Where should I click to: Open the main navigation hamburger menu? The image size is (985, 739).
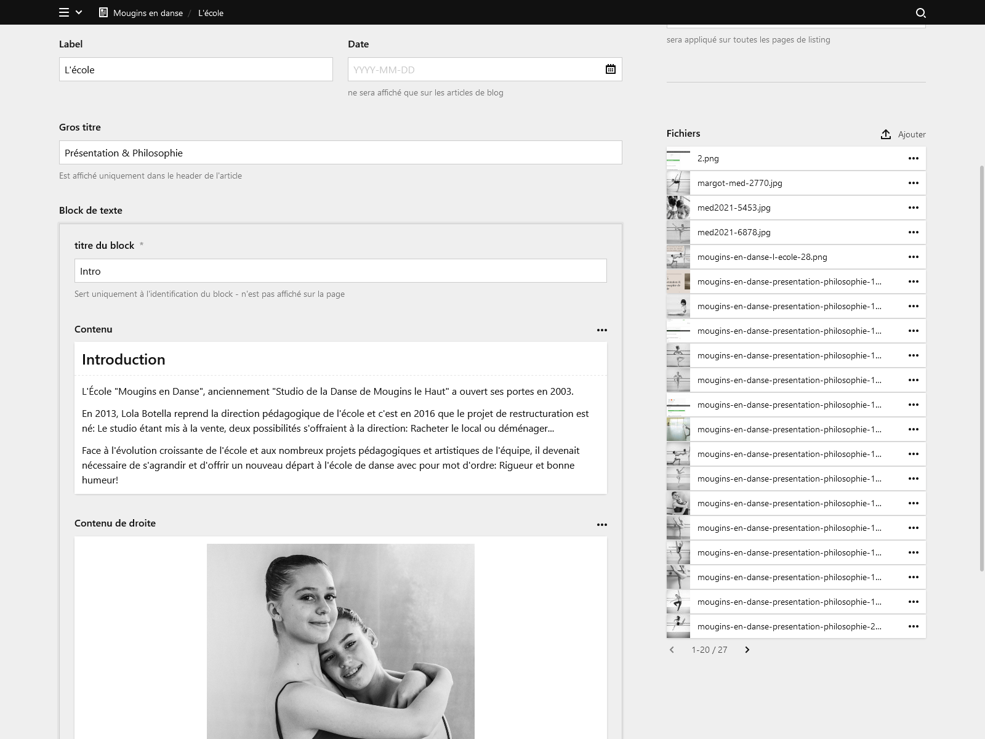(x=63, y=12)
